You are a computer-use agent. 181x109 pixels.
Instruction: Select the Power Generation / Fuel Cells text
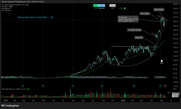[35, 17]
